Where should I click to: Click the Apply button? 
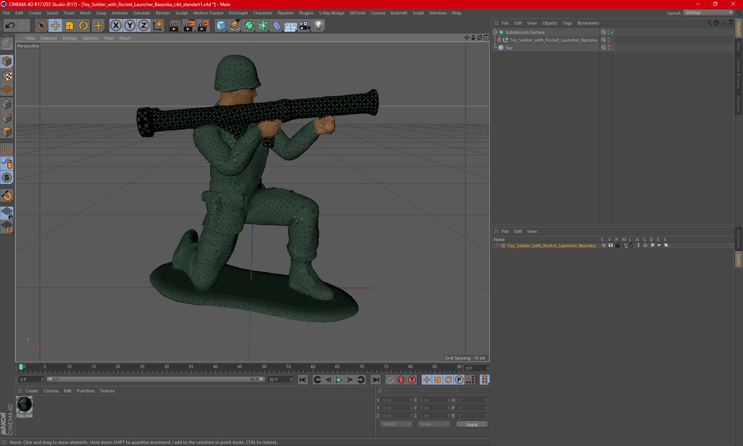(472, 424)
